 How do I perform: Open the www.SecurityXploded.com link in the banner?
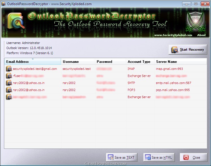click(173, 35)
